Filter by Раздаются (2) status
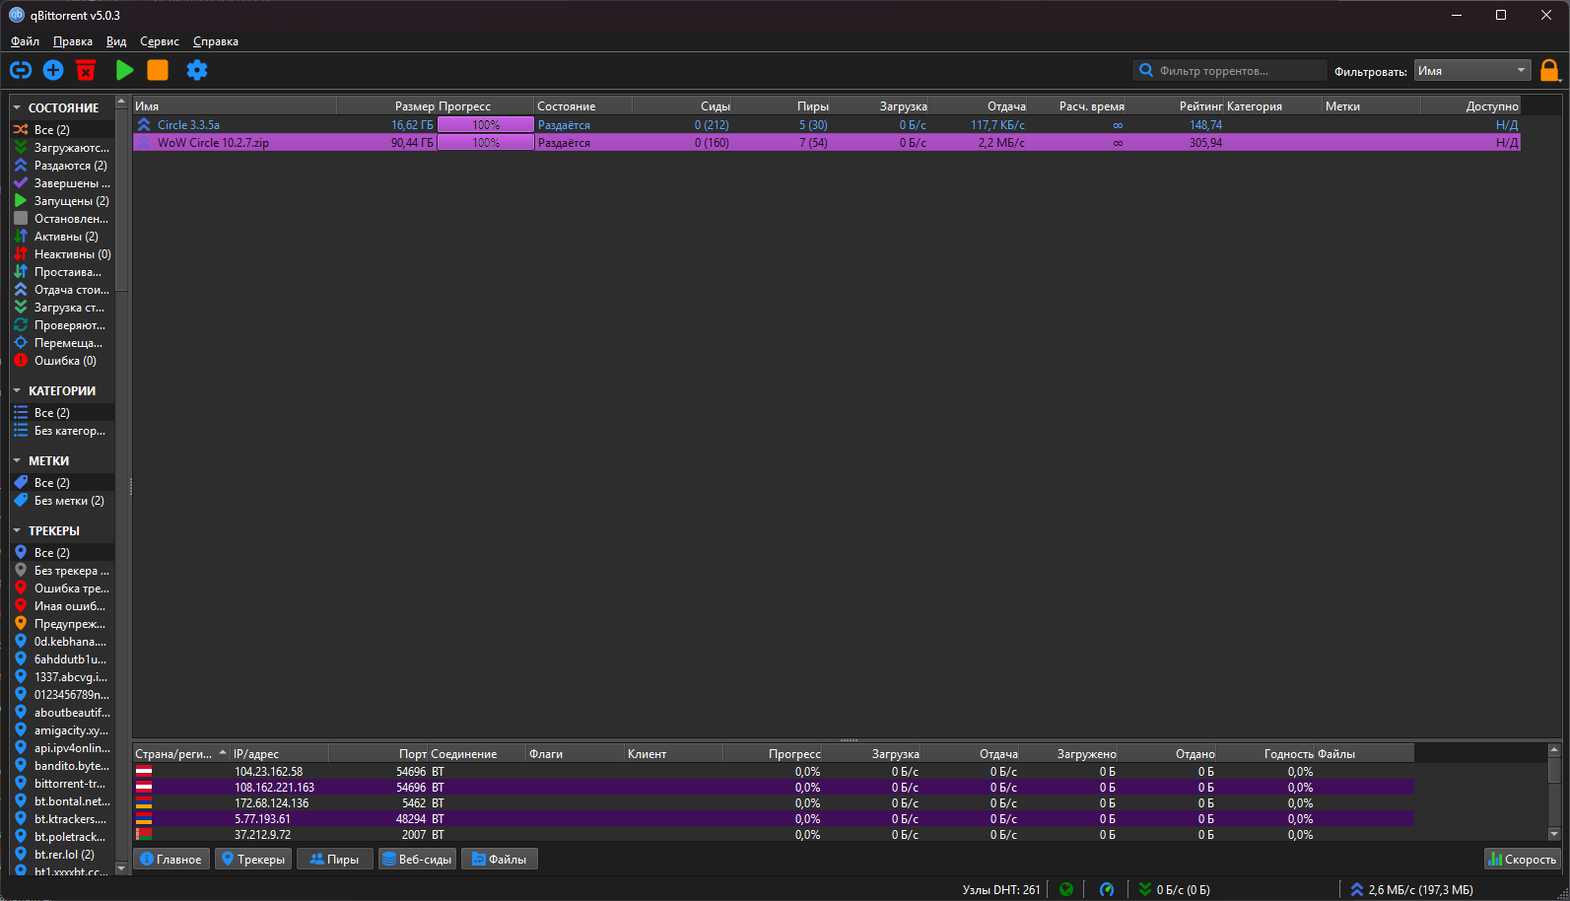 70,166
